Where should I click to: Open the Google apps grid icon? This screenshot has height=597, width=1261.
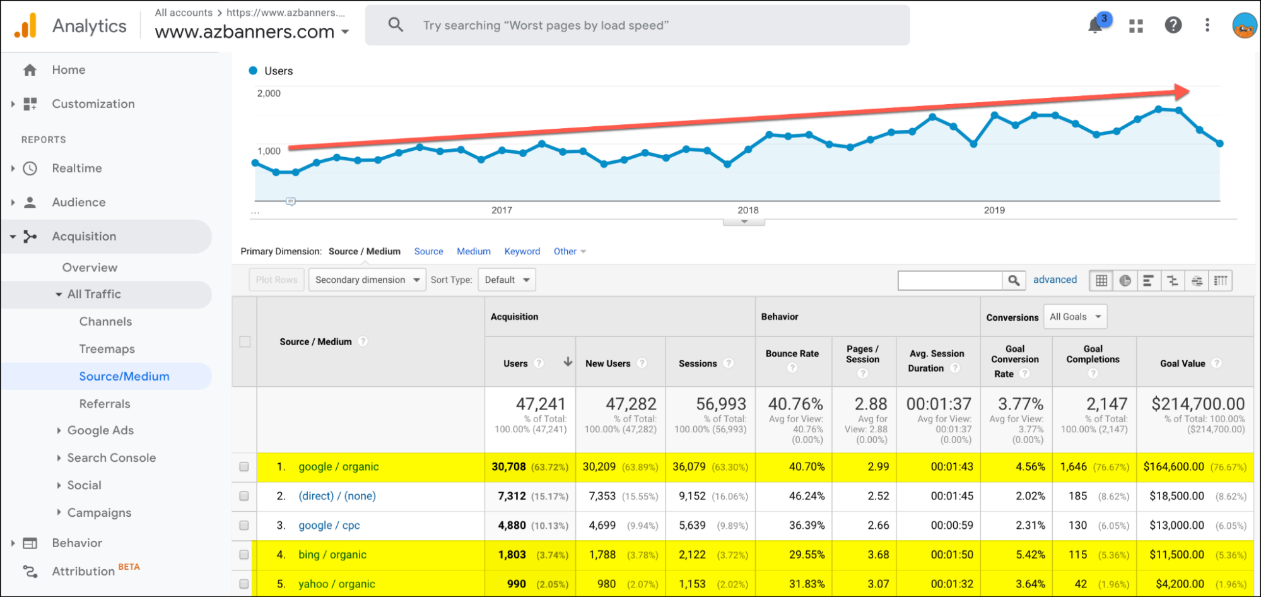point(1136,26)
